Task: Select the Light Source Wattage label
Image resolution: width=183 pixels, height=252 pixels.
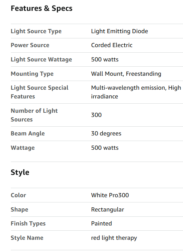Action: pos(41,59)
